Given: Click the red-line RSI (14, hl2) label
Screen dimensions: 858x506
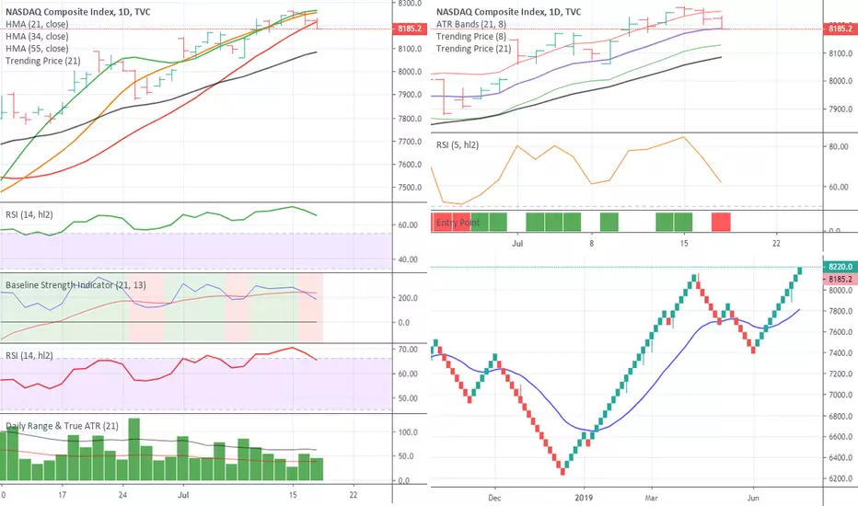Looking at the screenshot, I should pos(29,355).
